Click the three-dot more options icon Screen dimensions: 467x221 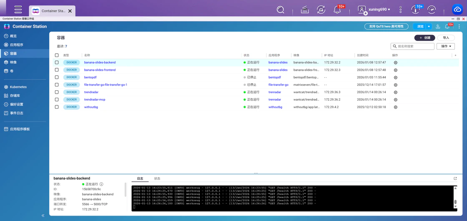point(401,10)
